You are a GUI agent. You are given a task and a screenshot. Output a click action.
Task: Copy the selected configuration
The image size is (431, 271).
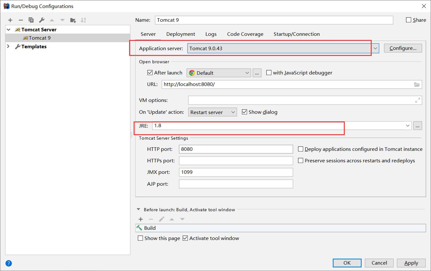[31, 20]
